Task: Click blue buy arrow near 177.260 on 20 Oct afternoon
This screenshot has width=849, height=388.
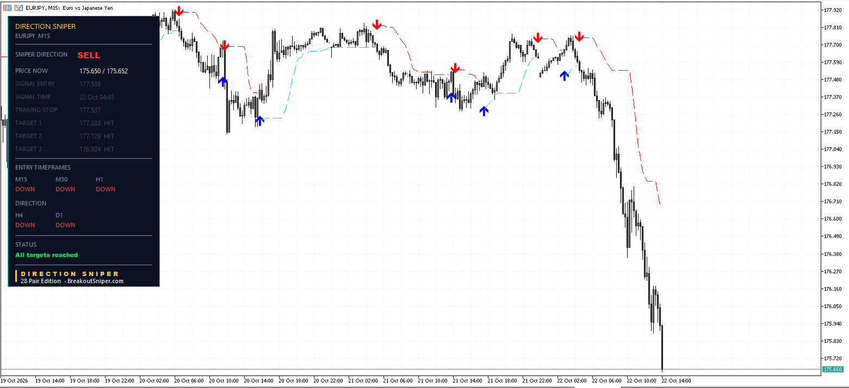Action: tap(259, 121)
